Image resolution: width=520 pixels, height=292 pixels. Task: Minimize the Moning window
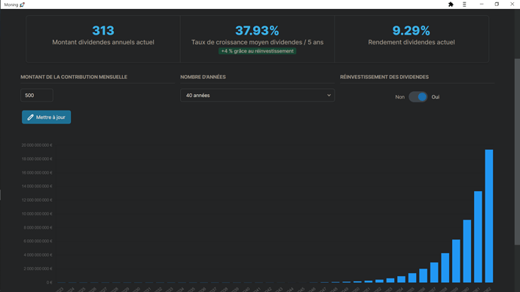click(482, 5)
